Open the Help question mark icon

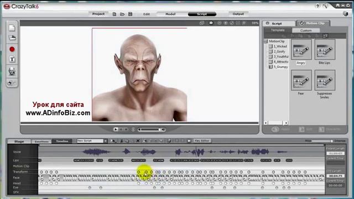(317, 6)
